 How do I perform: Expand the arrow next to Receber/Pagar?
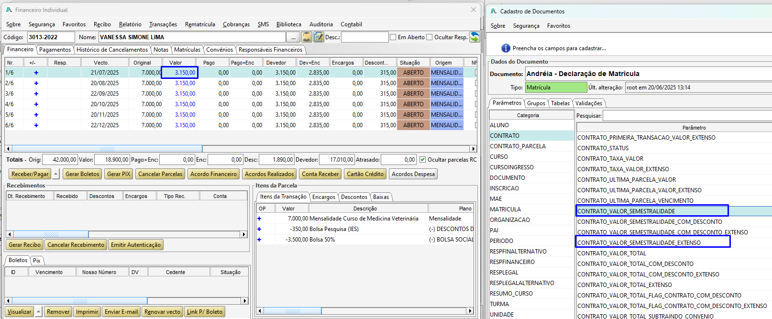point(56,174)
